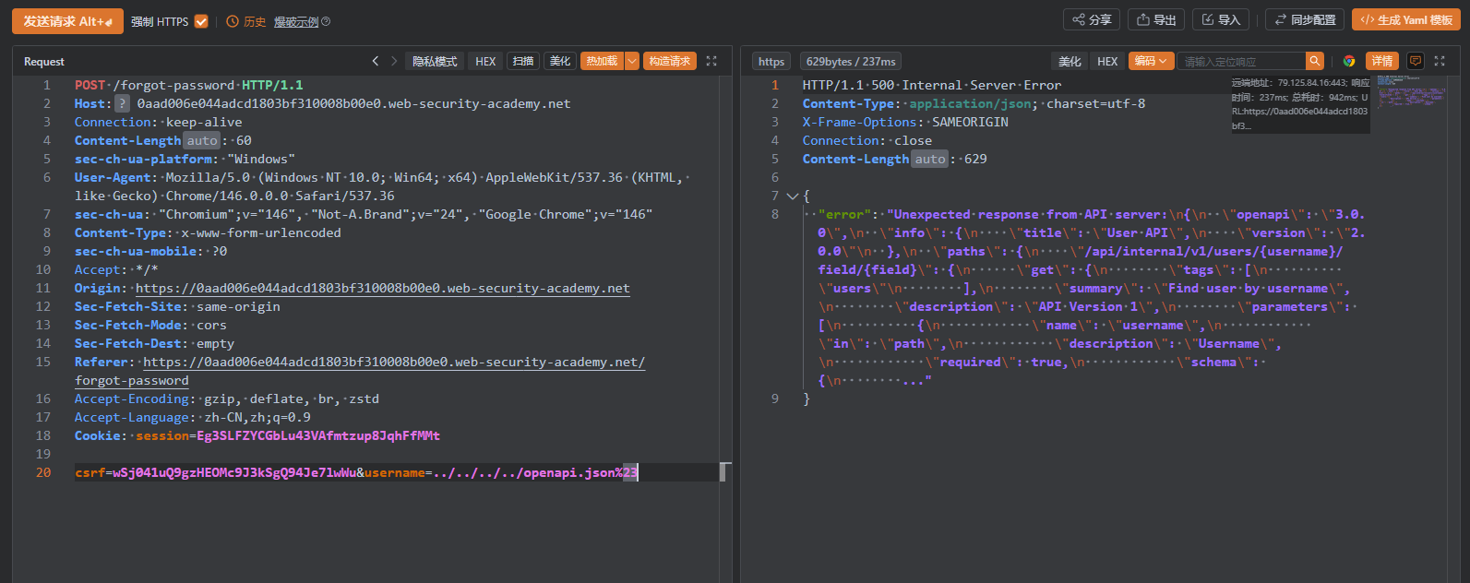Open the 热加载 dropdown arrow
The image size is (1470, 583).
632,61
